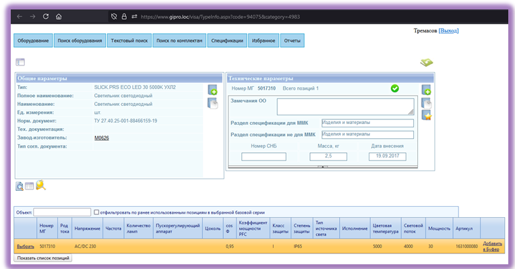
Task: Go back with the browser back arrow
Action: [x=20, y=16]
